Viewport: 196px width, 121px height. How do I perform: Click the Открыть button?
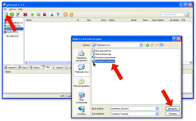tap(173, 108)
